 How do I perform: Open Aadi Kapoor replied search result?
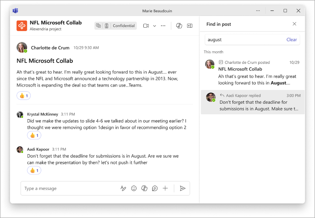click(x=252, y=102)
